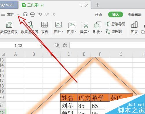Viewport: 145px width, 114px height.
Task: Select row 20 header
Action: (x=3, y=97)
